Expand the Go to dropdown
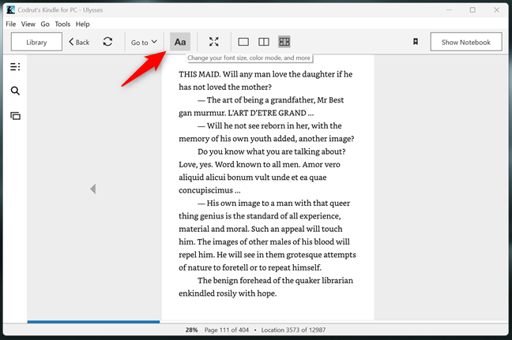The image size is (512, 340). (144, 42)
